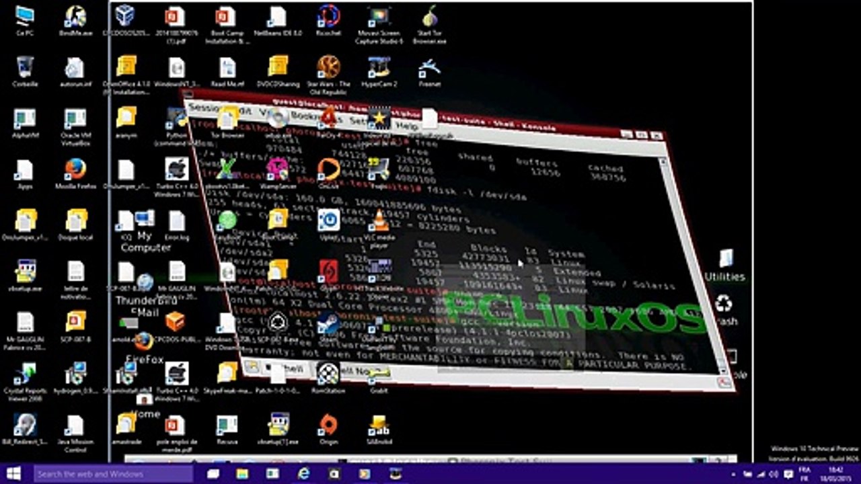Open the ICQ shortcut
Image resolution: width=861 pixels, height=484 pixels.
pos(126,225)
